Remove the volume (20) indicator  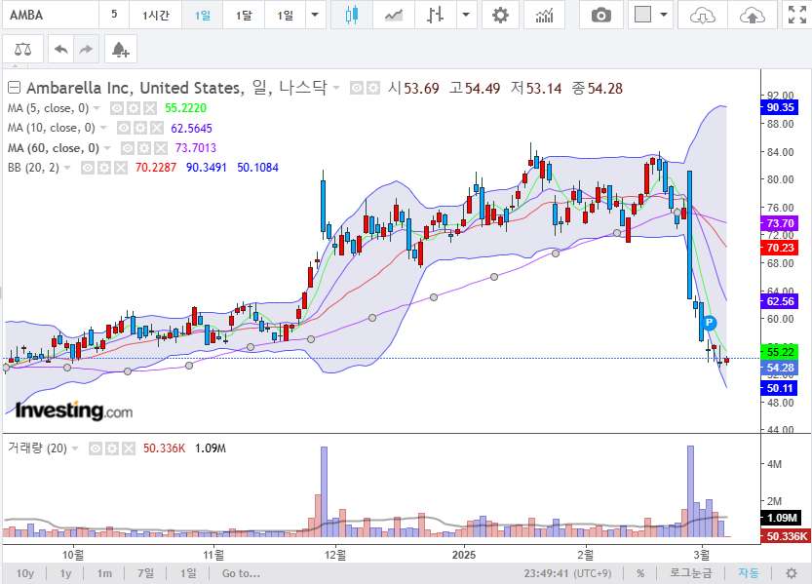[128, 448]
